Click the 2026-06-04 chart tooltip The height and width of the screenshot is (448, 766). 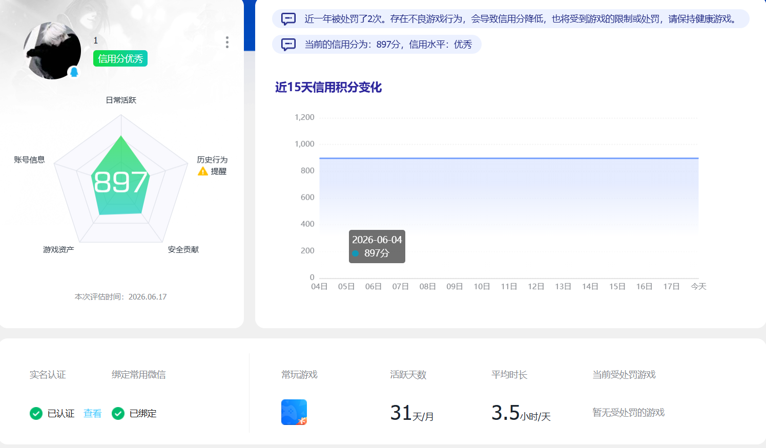tap(377, 246)
